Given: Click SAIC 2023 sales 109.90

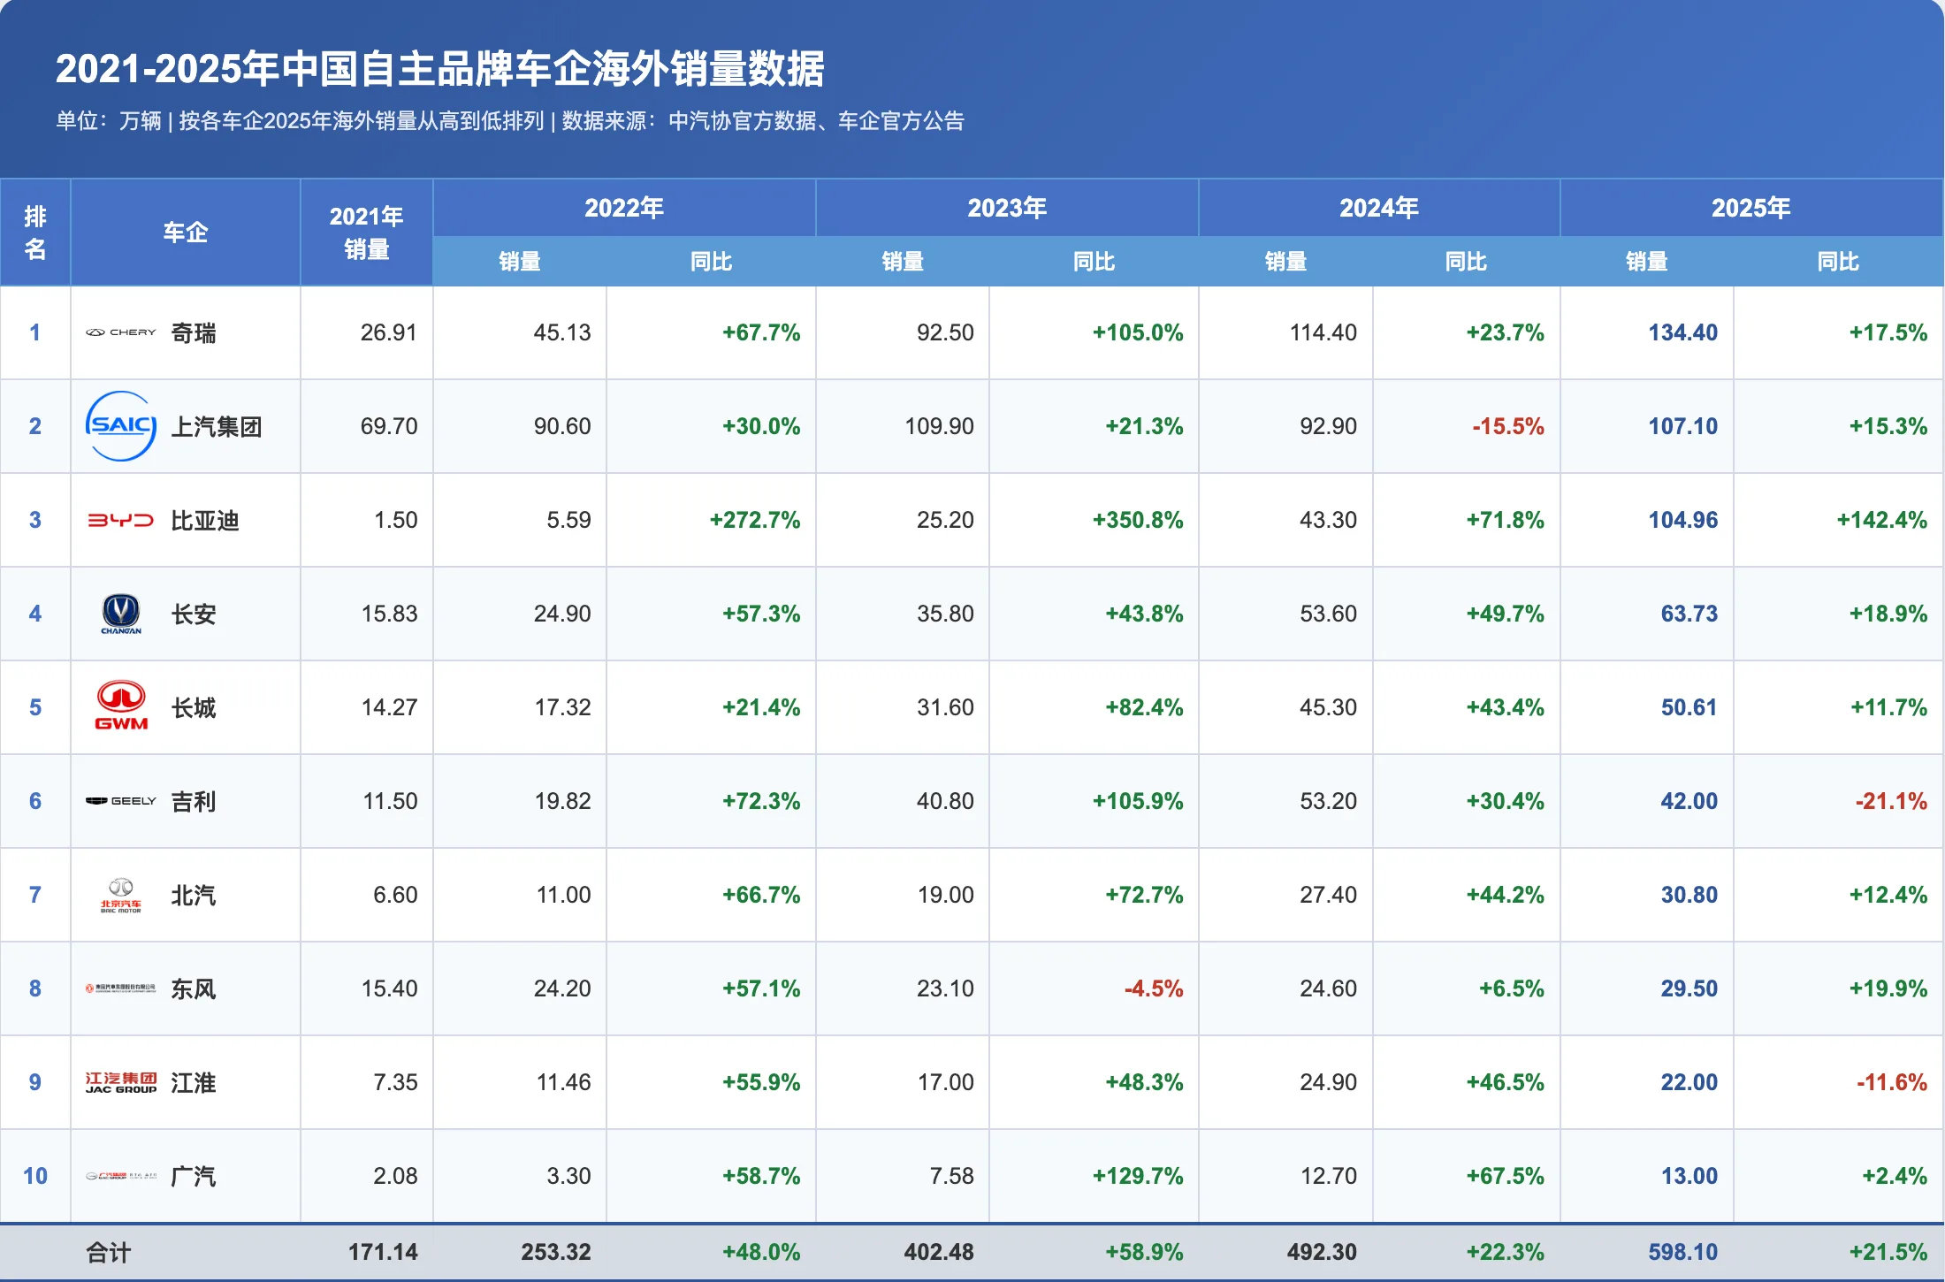Looking at the screenshot, I should 939,426.
